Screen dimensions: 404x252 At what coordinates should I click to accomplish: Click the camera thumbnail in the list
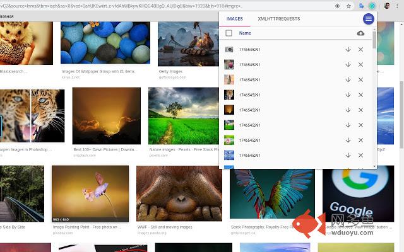229,49
